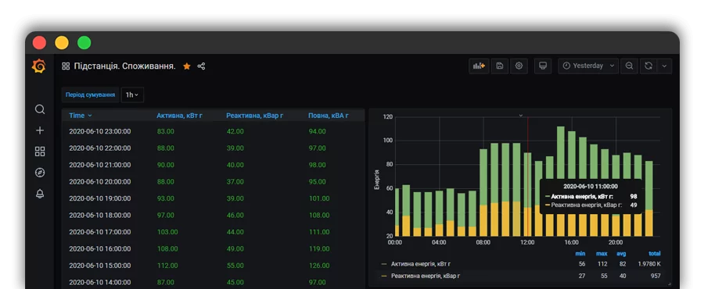Viewport: 704px width, 289px height.
Task: Click active value 103.00
Action: pyautogui.click(x=167, y=232)
